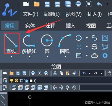Click Redo arrow in standard toolbar
Viewport: 112px width, 106px height.
pyautogui.click(x=96, y=73)
